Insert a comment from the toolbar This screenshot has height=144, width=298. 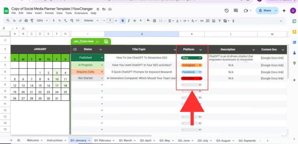pos(208,21)
